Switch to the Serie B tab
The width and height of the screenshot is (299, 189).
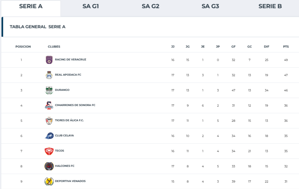point(270,6)
